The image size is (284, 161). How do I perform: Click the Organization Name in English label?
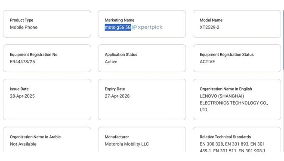pyautogui.click(x=226, y=89)
